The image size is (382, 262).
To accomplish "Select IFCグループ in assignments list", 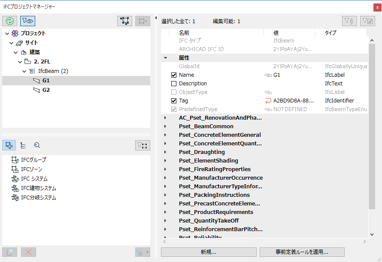I will 33,160.
